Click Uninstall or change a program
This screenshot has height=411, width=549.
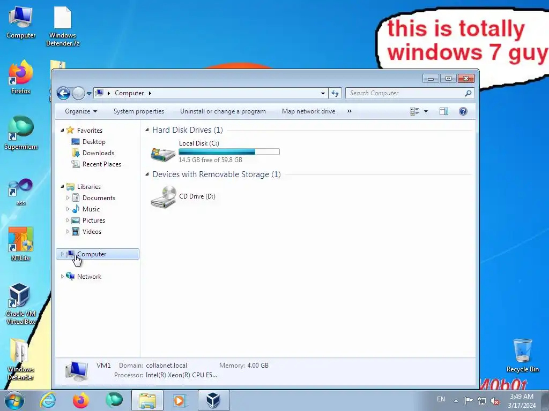[222, 111]
